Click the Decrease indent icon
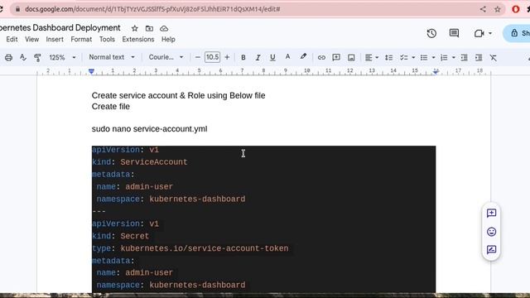The image size is (530, 298). pos(464,57)
